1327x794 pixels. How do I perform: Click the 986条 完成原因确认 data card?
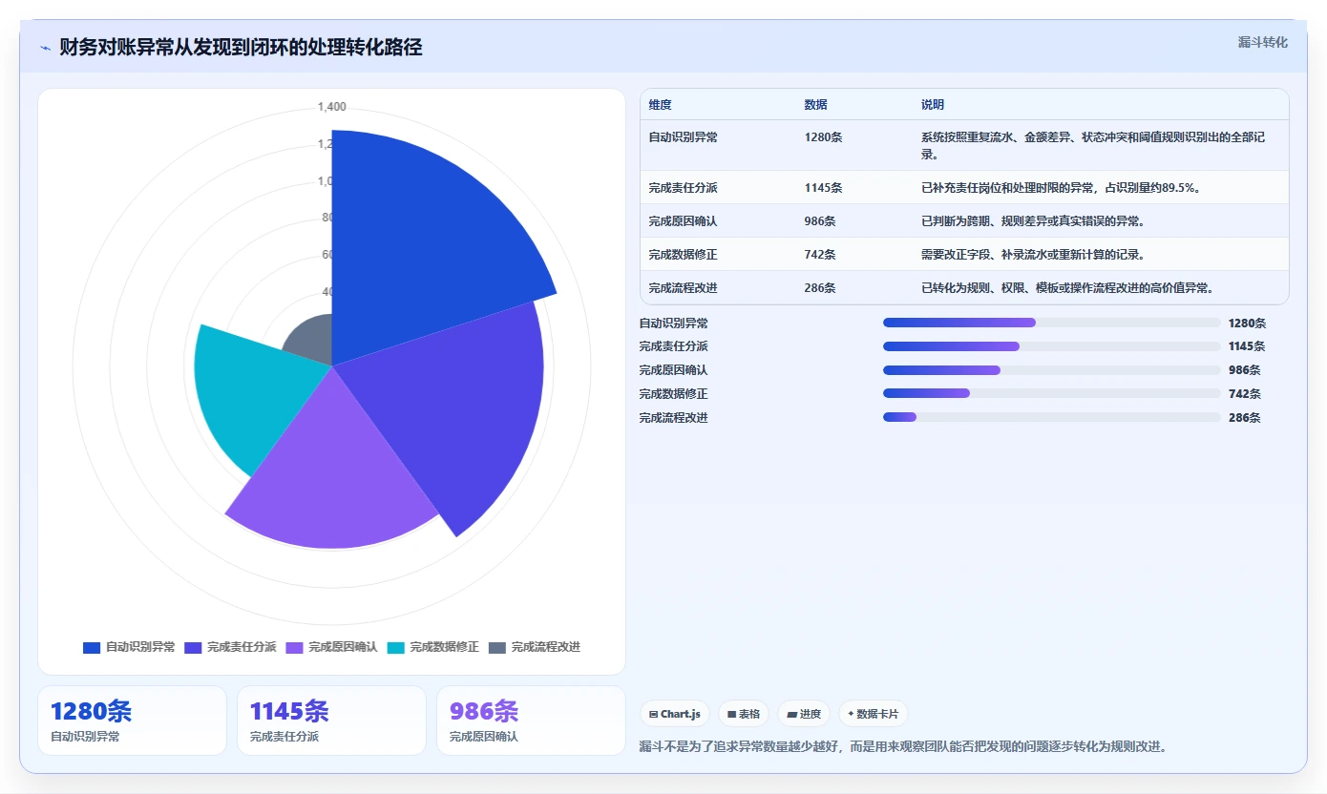(x=531, y=721)
